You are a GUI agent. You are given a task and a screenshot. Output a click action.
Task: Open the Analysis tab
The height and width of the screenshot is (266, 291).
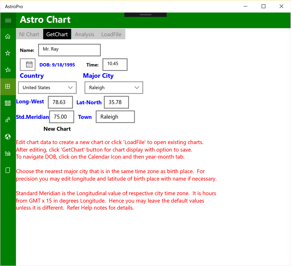[84, 34]
